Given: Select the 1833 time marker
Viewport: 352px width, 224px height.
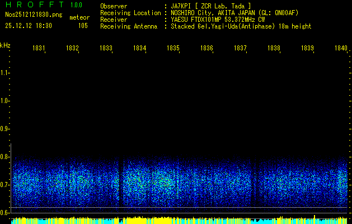Looking at the screenshot, I should pos(106,49).
